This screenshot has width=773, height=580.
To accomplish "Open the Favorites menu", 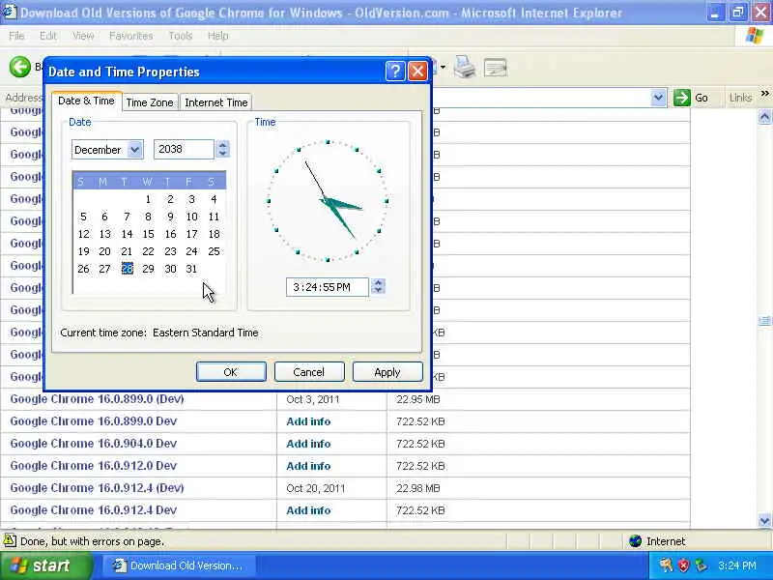I will point(131,36).
